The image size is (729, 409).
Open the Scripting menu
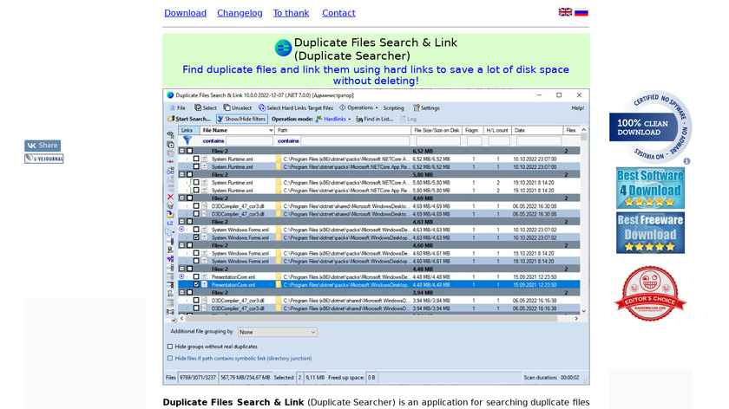coord(393,107)
